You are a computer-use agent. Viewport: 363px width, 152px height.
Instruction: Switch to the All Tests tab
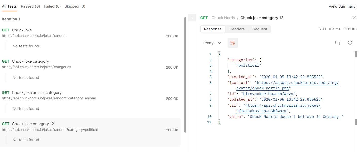[9, 6]
